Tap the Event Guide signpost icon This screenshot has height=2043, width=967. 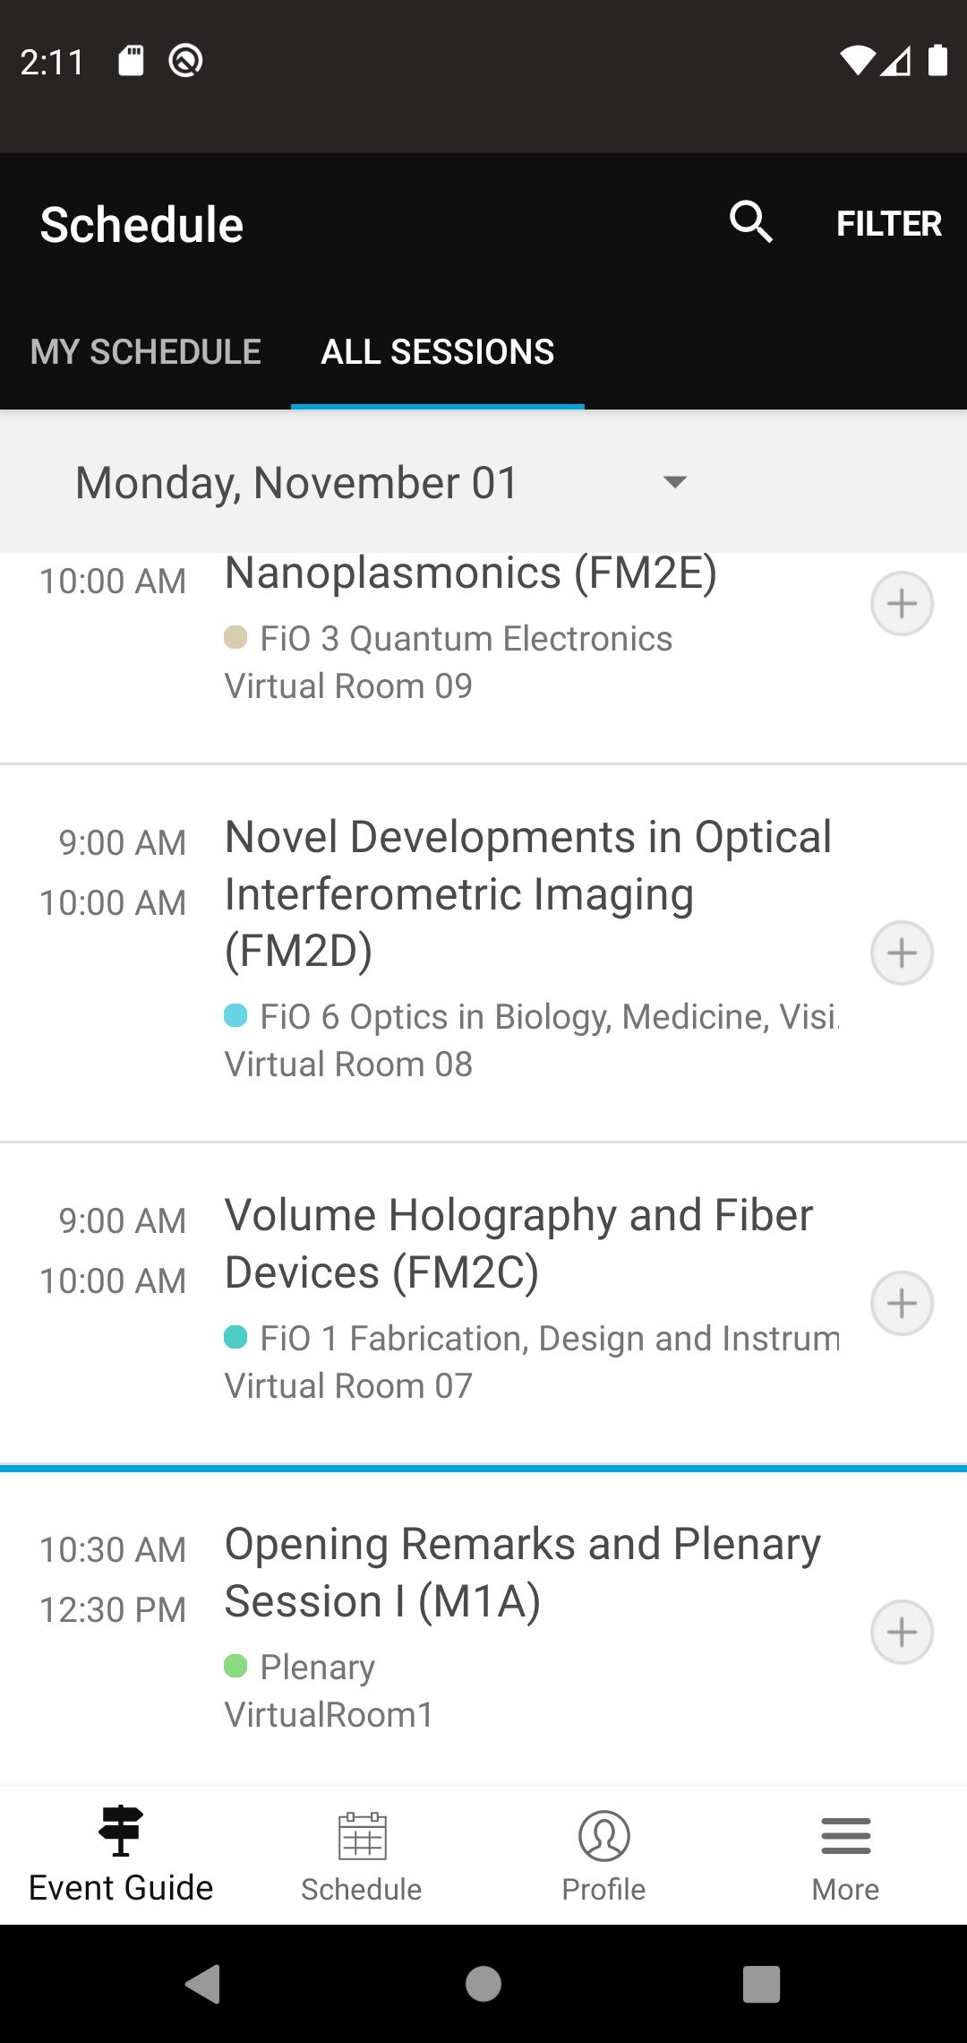point(121,1830)
